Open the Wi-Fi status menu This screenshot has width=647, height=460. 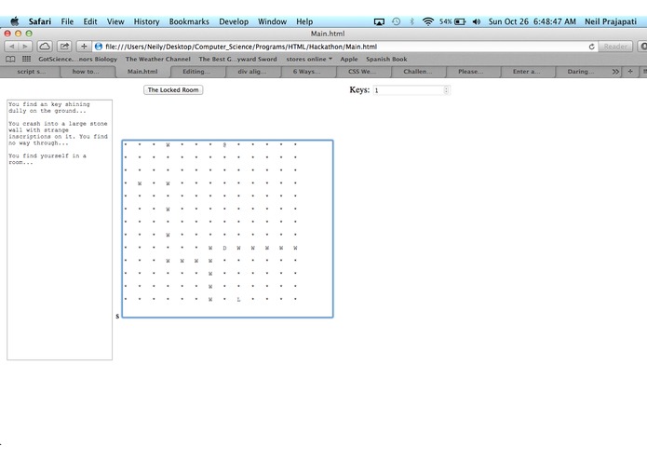428,21
